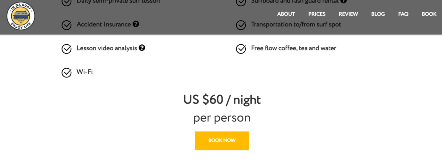Click the US $60 / night price text
Viewport: 442px width, 164px height.
[222, 100]
